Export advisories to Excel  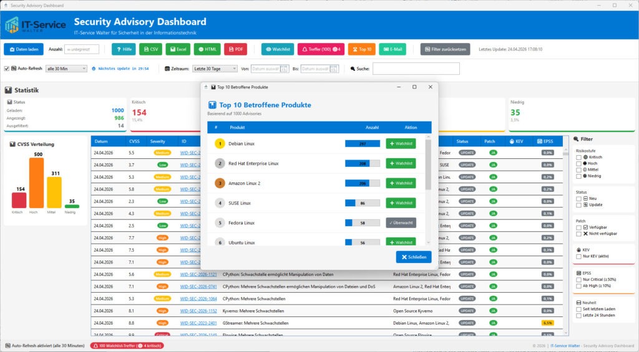click(x=178, y=49)
